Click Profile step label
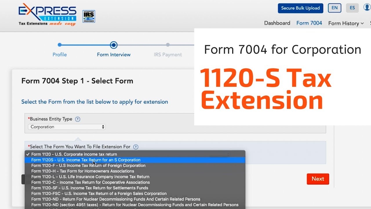Screen dimensions: 371x209 tap(59, 55)
